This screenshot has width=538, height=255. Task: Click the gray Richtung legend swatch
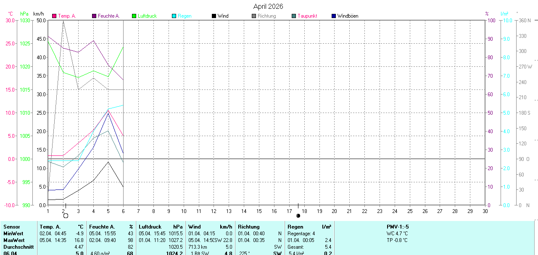pyautogui.click(x=254, y=16)
